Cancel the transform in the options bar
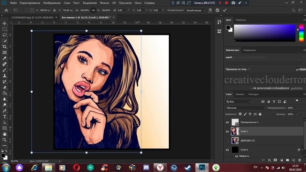The image size is (306, 172). point(217,10)
